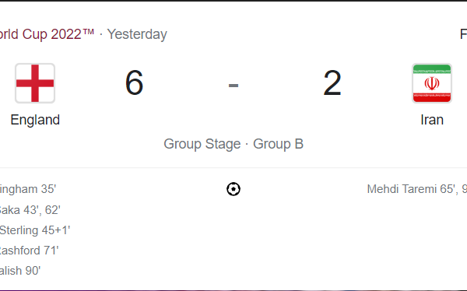The height and width of the screenshot is (291, 467).
Task: Click England's score of 6
Action: pos(135,82)
